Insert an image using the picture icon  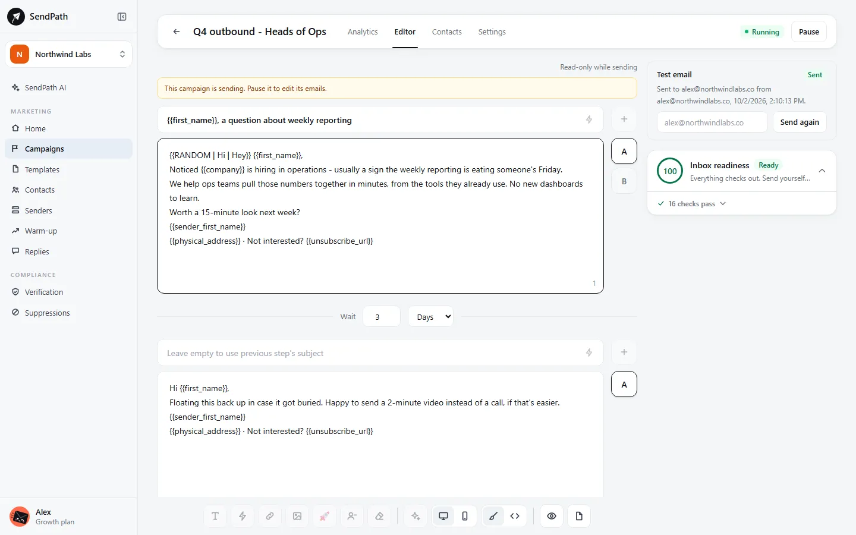pyautogui.click(x=297, y=516)
